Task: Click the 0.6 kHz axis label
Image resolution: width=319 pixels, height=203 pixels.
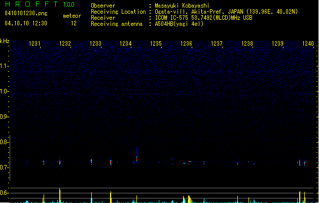Action: (5, 193)
